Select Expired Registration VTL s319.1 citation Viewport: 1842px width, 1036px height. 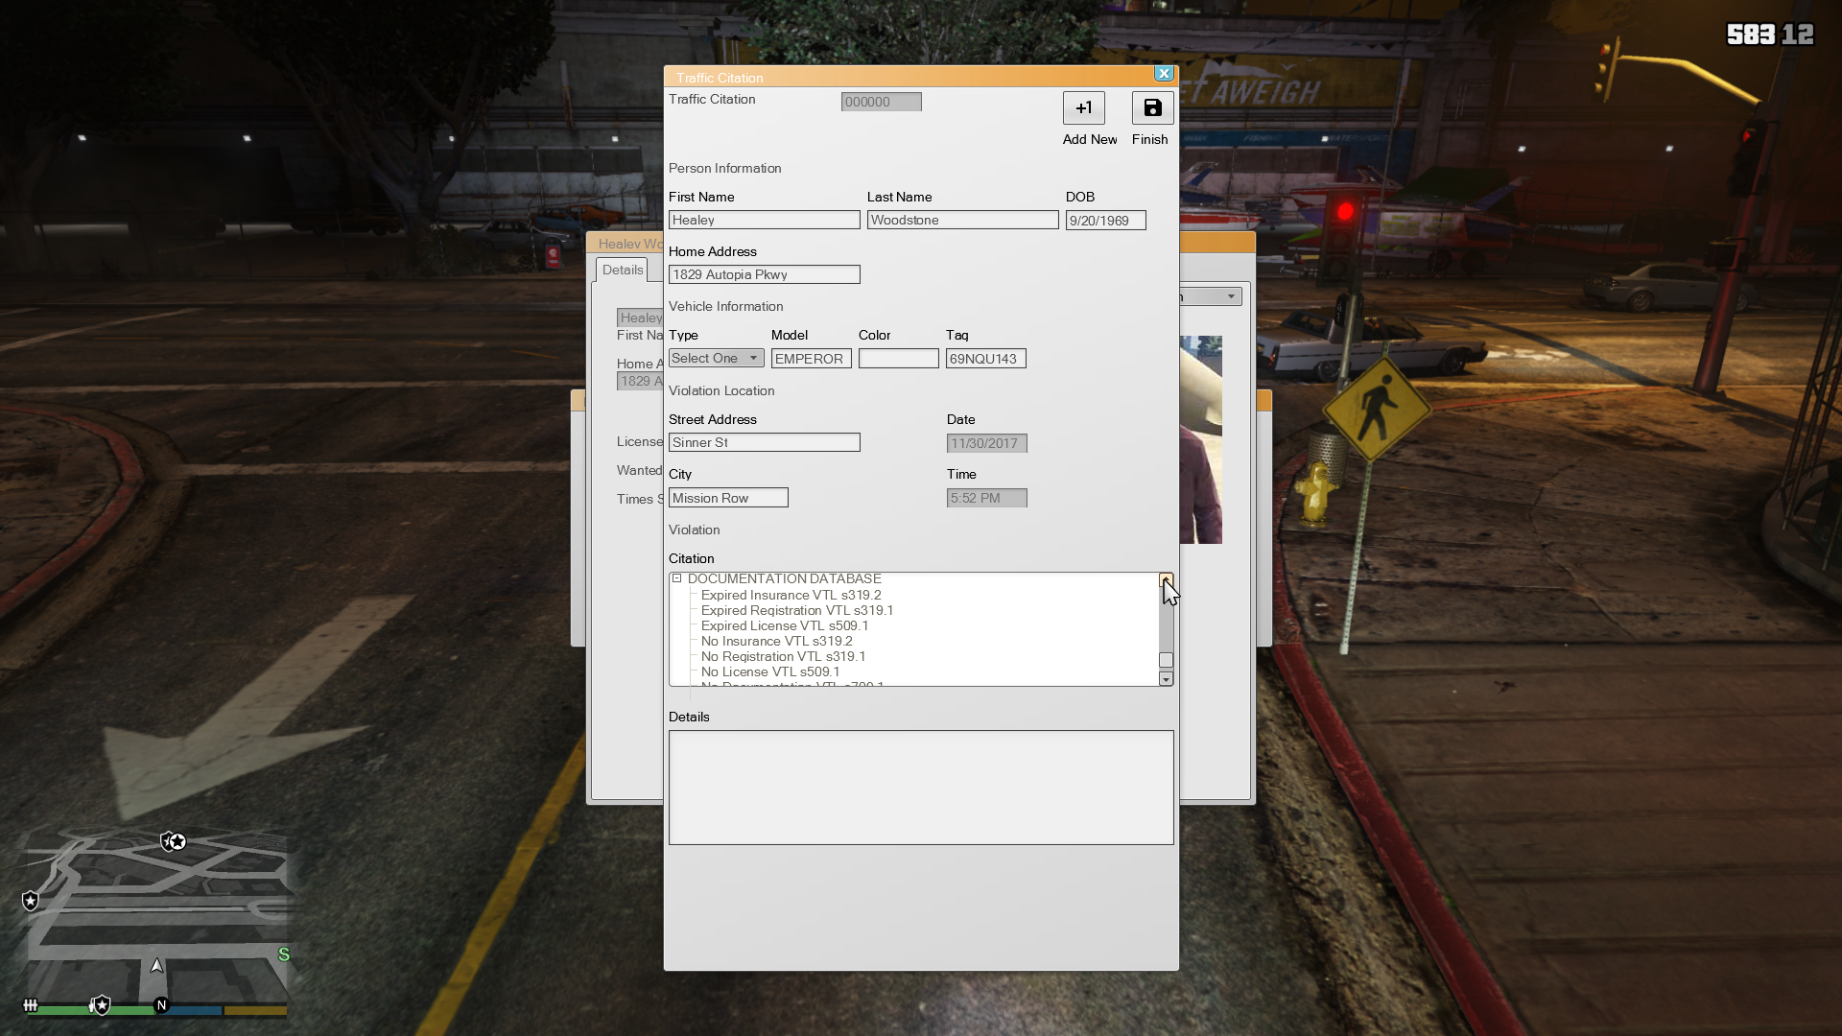[796, 610]
